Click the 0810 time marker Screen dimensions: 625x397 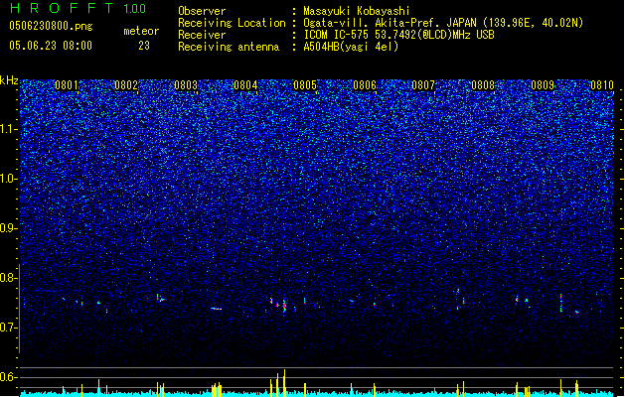(602, 85)
